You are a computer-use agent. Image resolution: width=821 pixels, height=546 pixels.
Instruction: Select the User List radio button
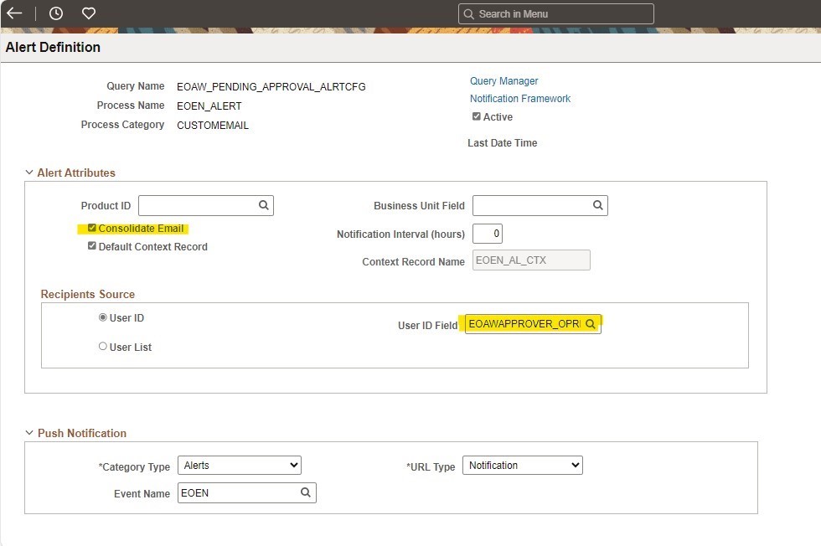(102, 346)
